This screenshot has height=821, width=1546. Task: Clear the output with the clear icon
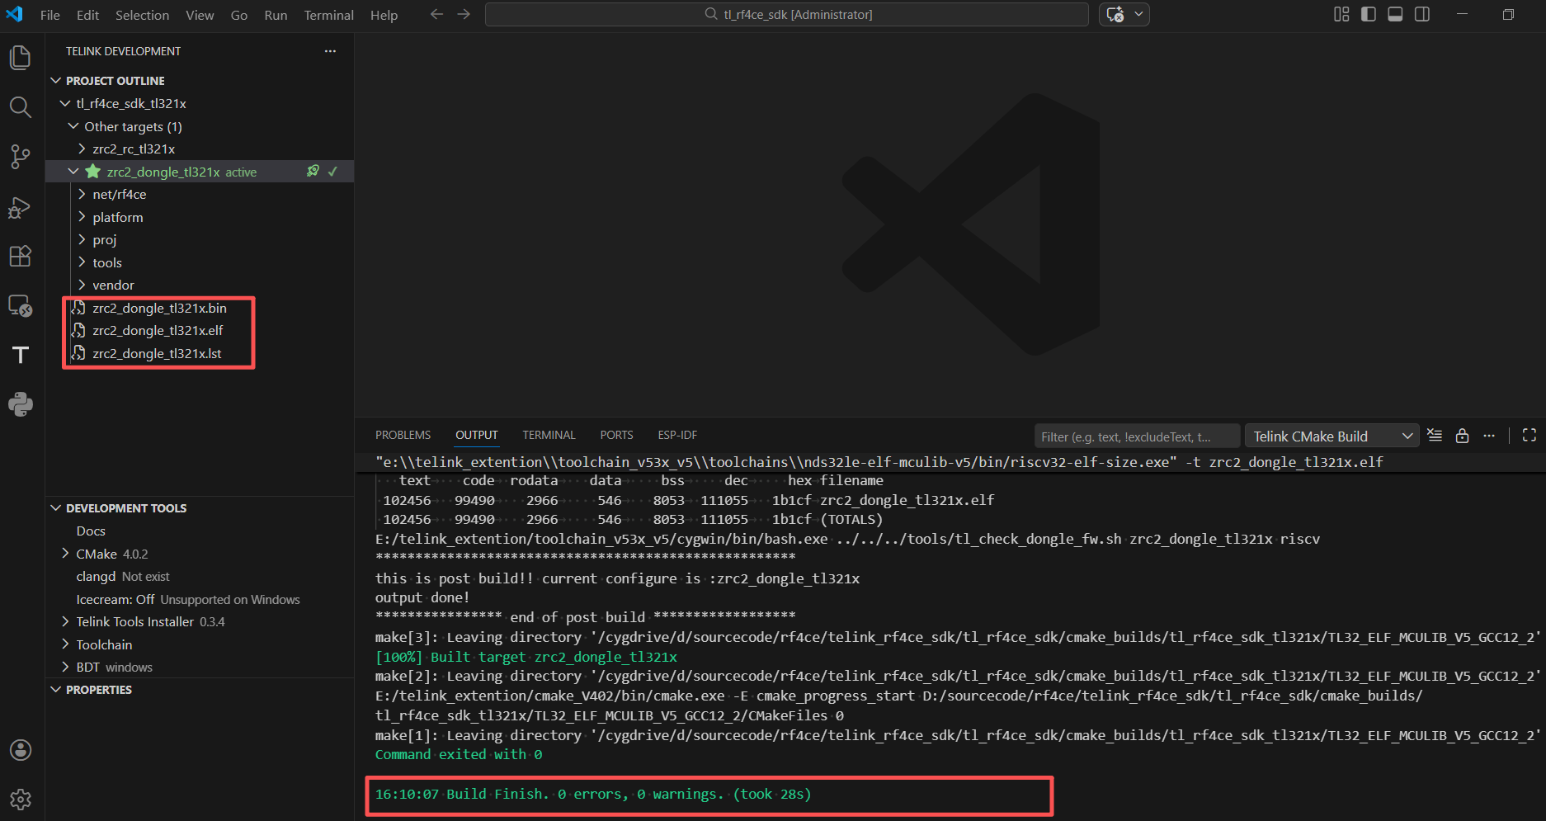(1435, 436)
